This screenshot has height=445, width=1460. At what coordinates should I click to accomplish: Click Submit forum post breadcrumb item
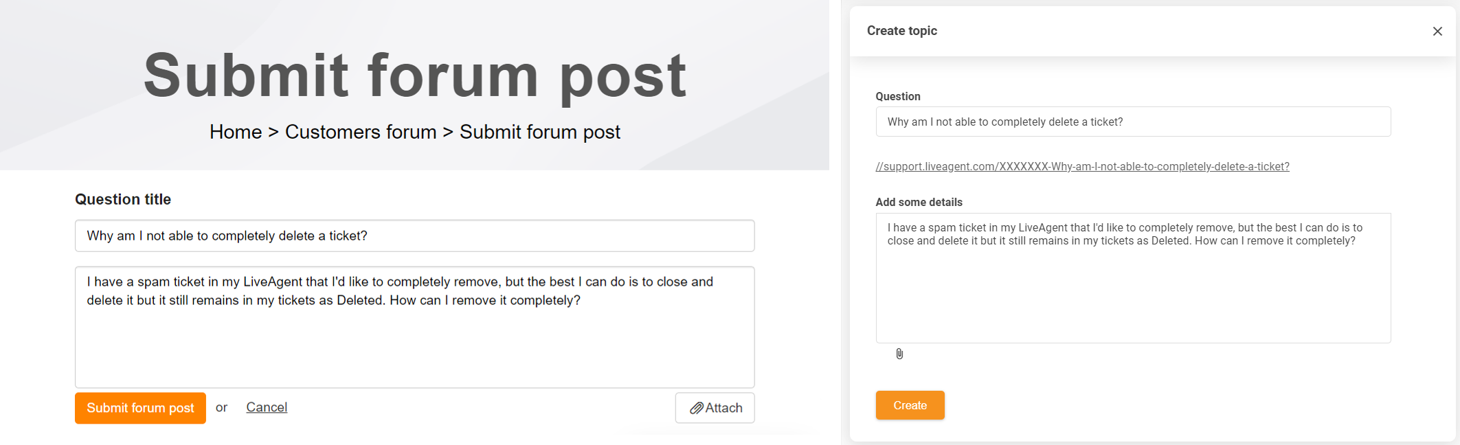point(539,132)
